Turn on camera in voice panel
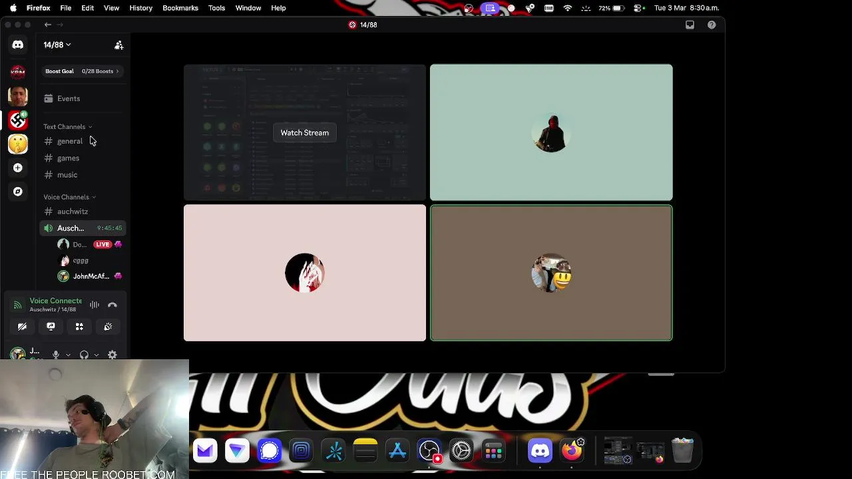The width and height of the screenshot is (852, 479). [x=22, y=327]
